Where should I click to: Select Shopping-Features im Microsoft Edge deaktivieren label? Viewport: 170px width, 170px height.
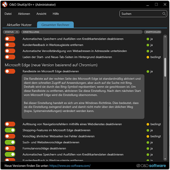pos(56,130)
